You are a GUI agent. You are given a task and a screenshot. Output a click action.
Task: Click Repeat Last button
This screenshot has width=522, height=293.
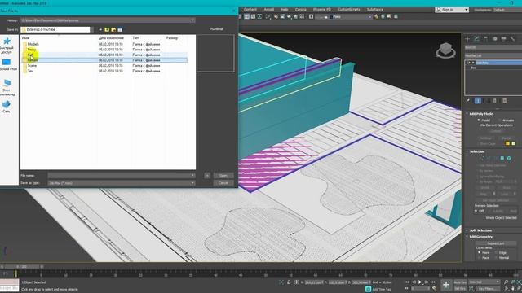495,243
